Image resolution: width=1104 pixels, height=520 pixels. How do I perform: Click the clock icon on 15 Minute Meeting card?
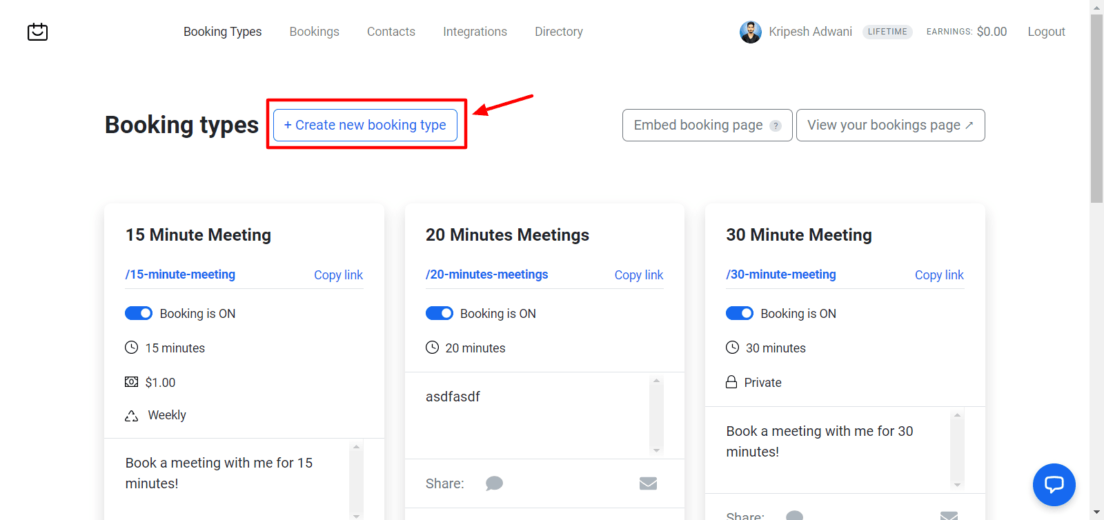click(x=131, y=348)
